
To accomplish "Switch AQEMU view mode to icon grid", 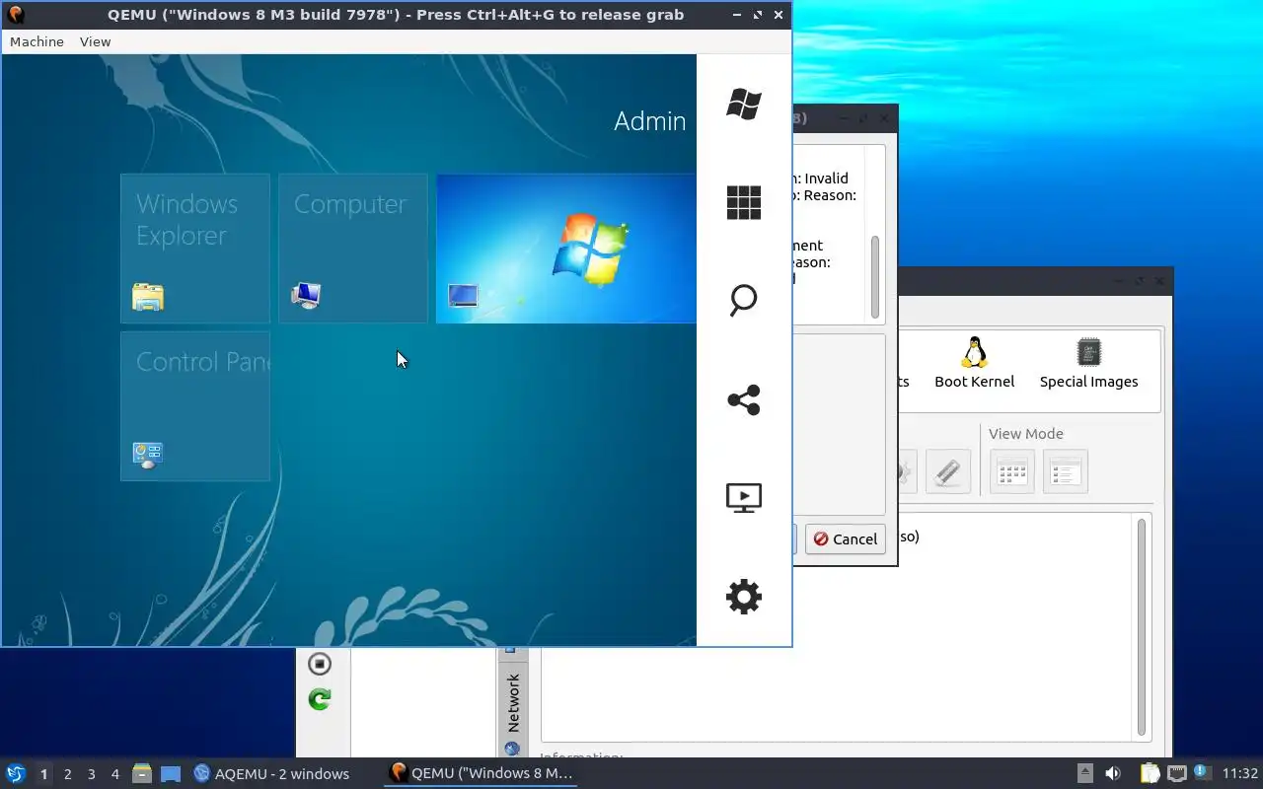I will point(1012,472).
